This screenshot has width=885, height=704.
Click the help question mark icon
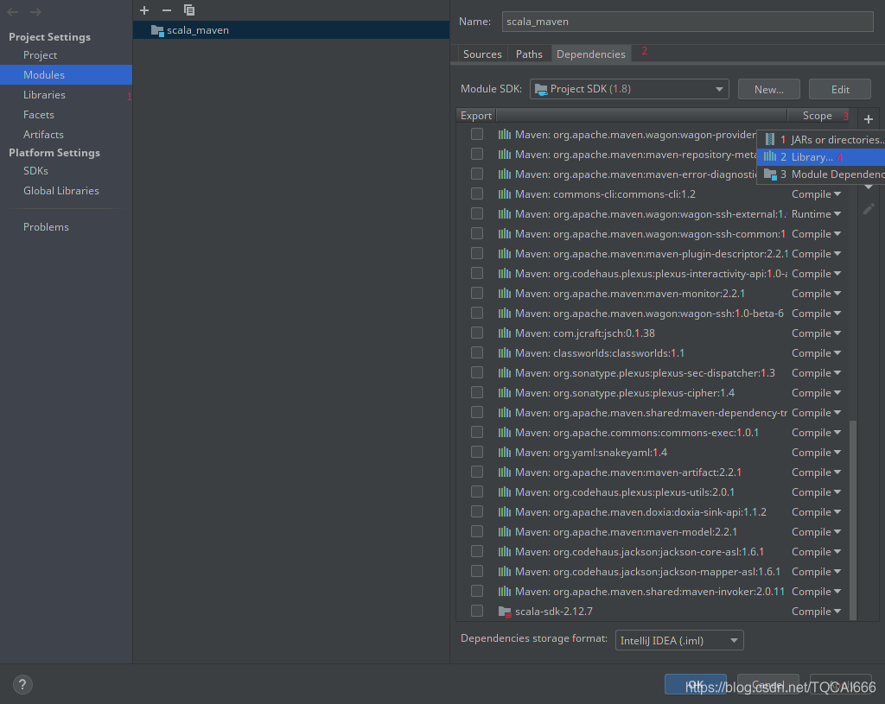22,685
